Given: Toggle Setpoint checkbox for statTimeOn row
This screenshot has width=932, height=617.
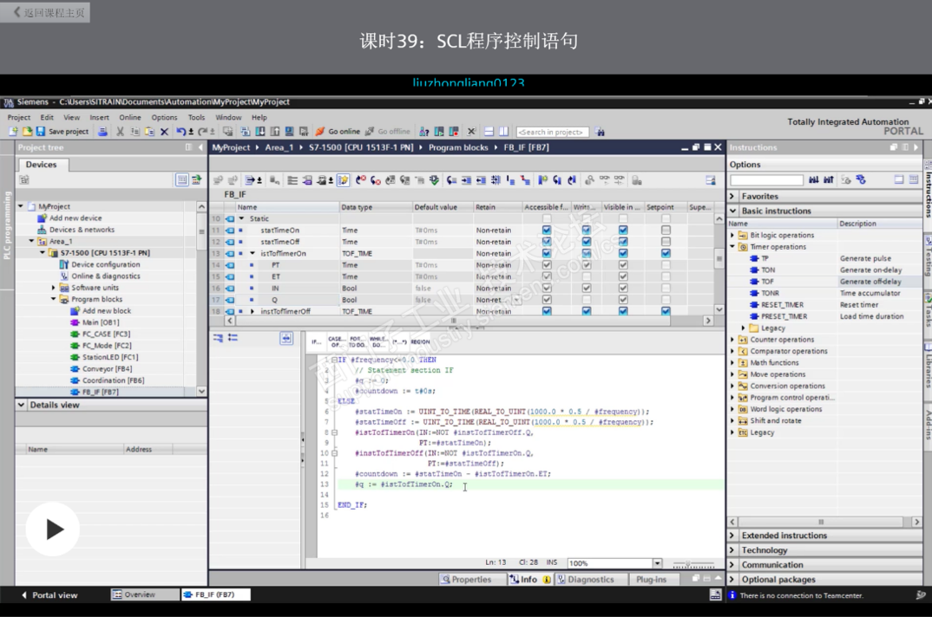Looking at the screenshot, I should click(x=666, y=230).
